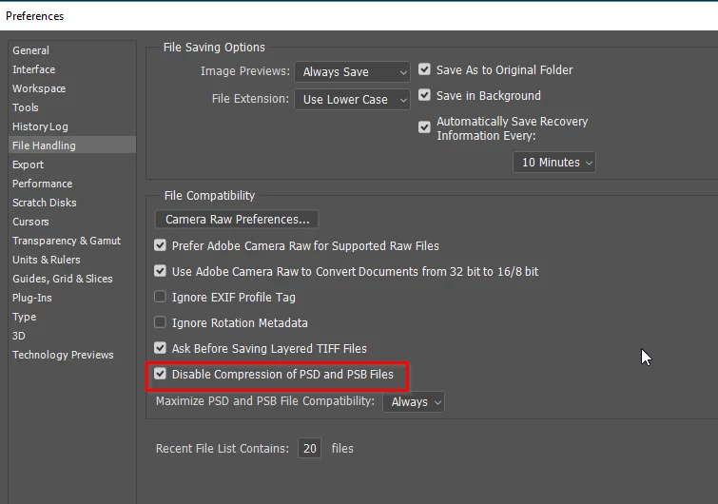
Task: Select Interface in the preferences sidebar
Action: click(34, 69)
